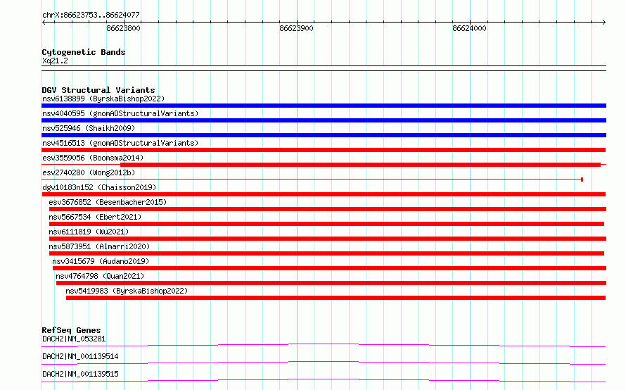Click the DACH2|NM_001139515 gene label

tap(80, 374)
